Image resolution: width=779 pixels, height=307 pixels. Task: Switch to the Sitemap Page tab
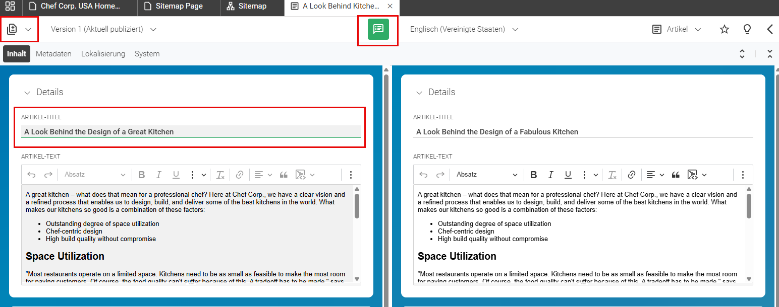179,7
